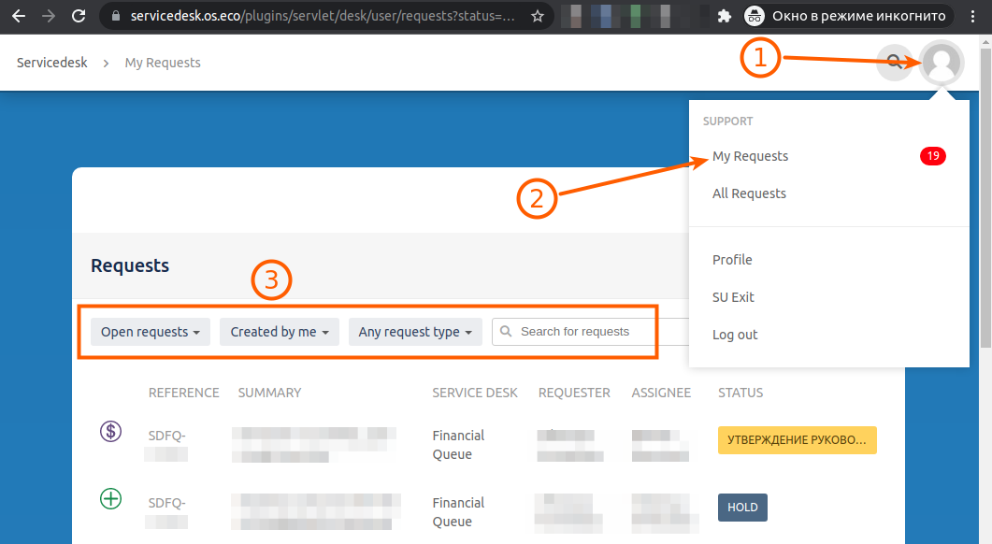Click the magnifier search icon in header

click(x=895, y=63)
